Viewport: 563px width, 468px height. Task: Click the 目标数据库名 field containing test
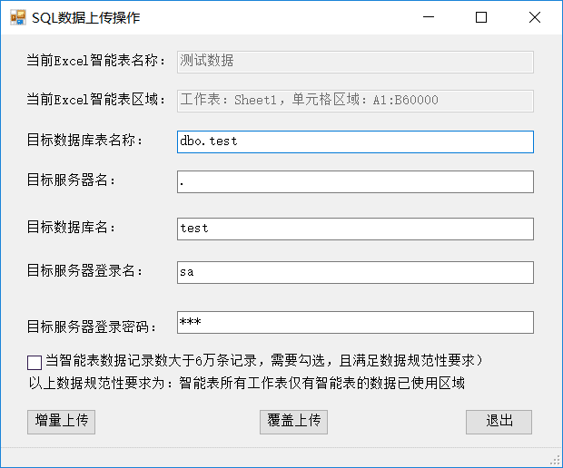tap(355, 229)
